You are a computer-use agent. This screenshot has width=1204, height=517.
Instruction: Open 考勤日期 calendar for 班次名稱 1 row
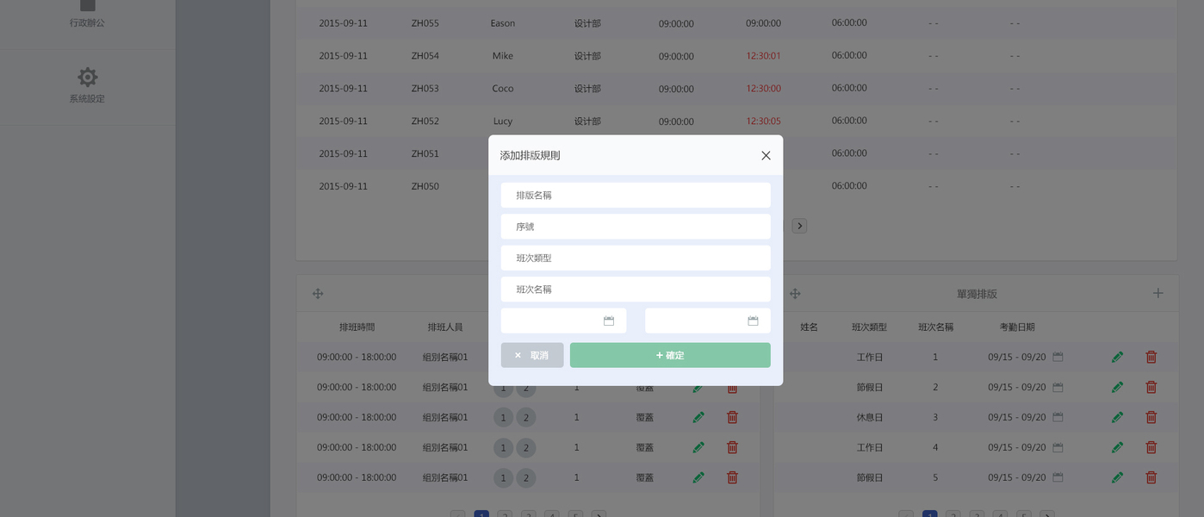[1058, 357]
